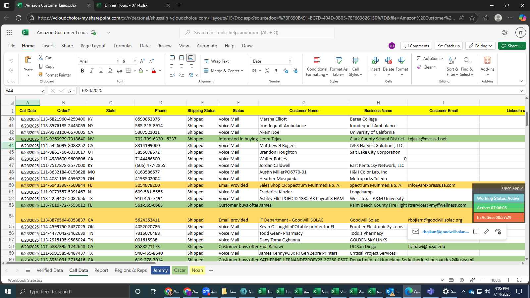Click the Undo arrow icon

pos(11,61)
